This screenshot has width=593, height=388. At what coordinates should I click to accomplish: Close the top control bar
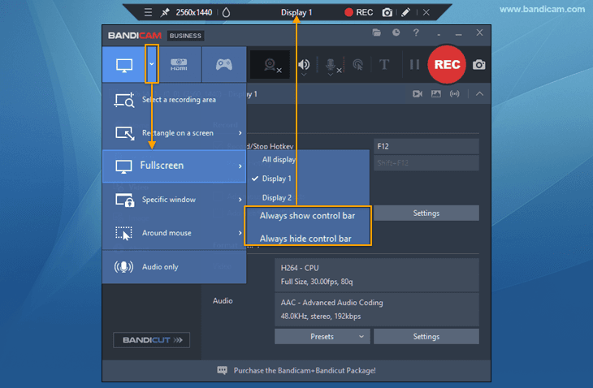(426, 12)
